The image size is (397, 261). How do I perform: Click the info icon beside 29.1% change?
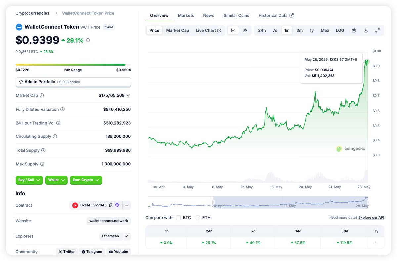88,40
